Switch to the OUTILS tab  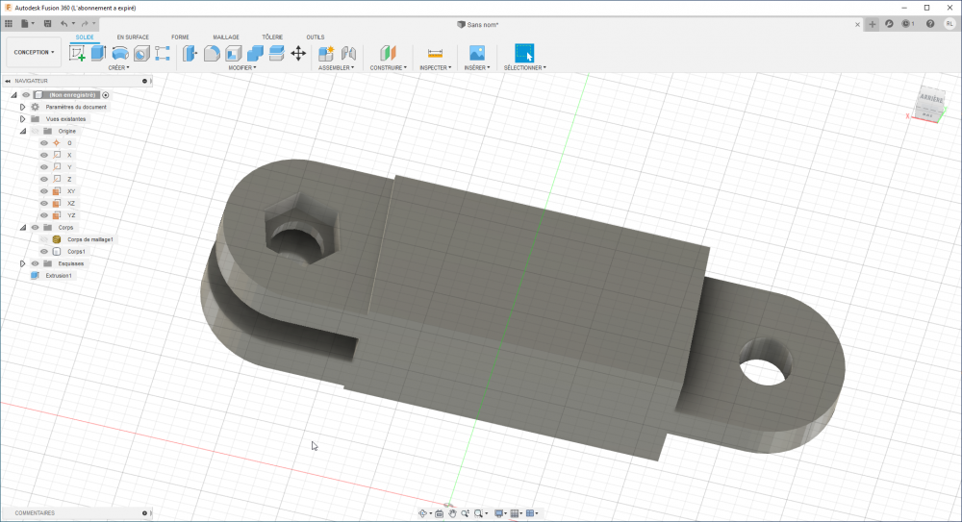[x=316, y=37]
